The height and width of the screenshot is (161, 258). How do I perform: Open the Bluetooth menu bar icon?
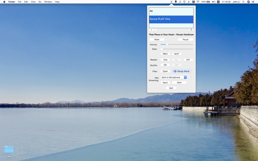pos(189,2)
